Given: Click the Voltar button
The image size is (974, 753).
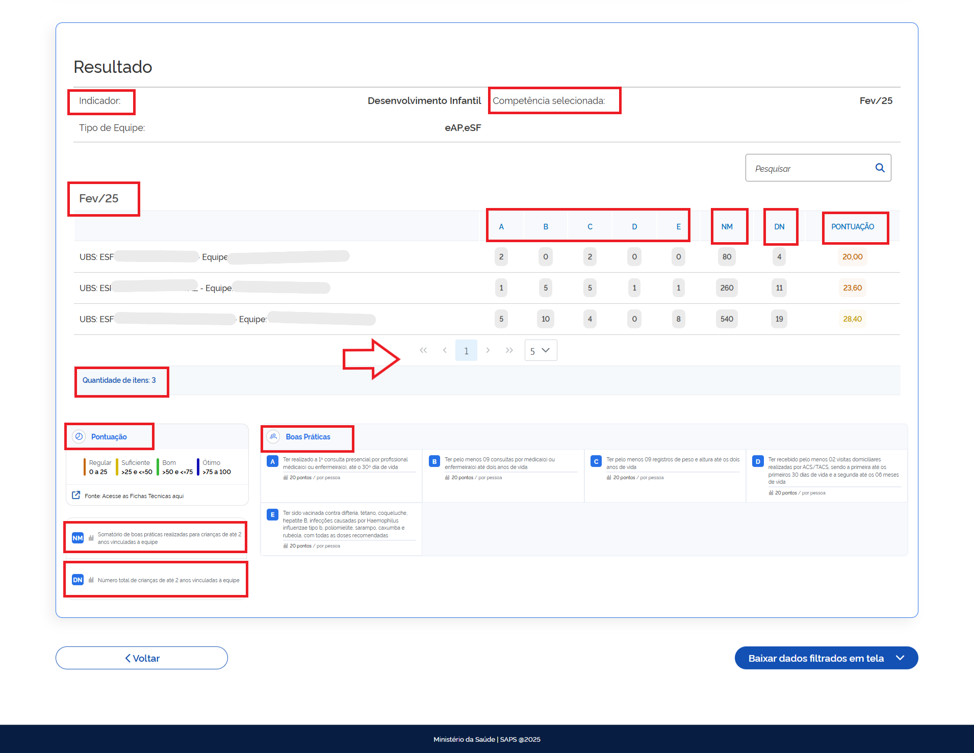Looking at the screenshot, I should coord(142,658).
